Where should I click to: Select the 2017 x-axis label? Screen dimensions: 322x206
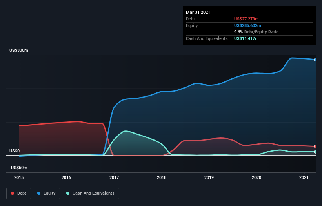tap(114, 177)
